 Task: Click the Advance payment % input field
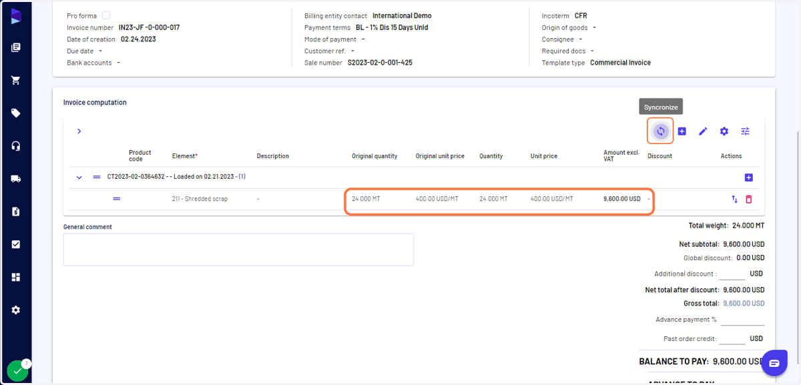point(742,320)
